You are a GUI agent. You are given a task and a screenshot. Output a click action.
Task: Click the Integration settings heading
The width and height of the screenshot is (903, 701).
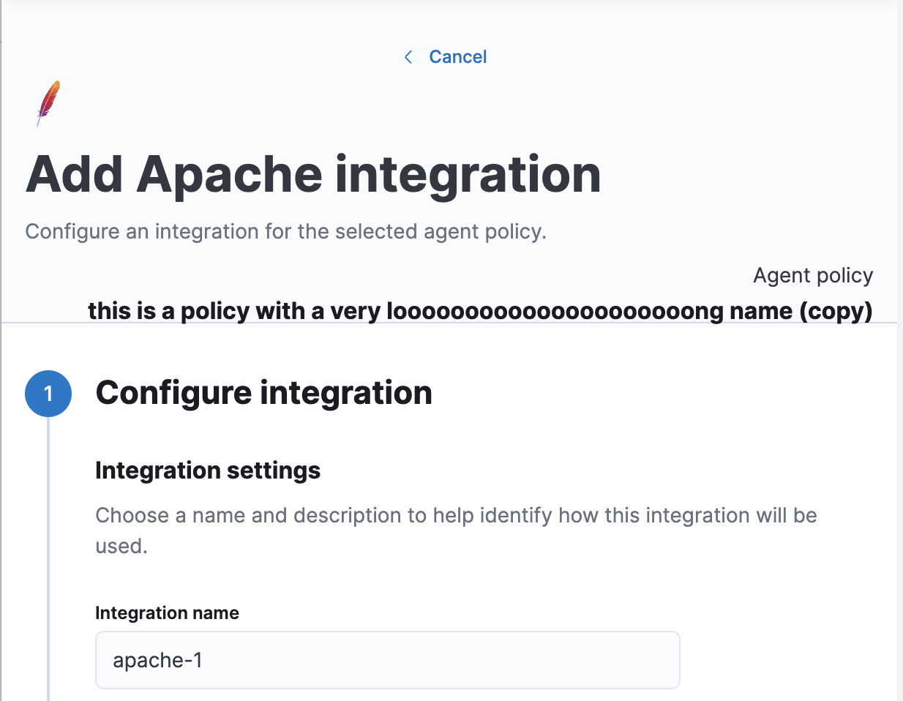[208, 471]
